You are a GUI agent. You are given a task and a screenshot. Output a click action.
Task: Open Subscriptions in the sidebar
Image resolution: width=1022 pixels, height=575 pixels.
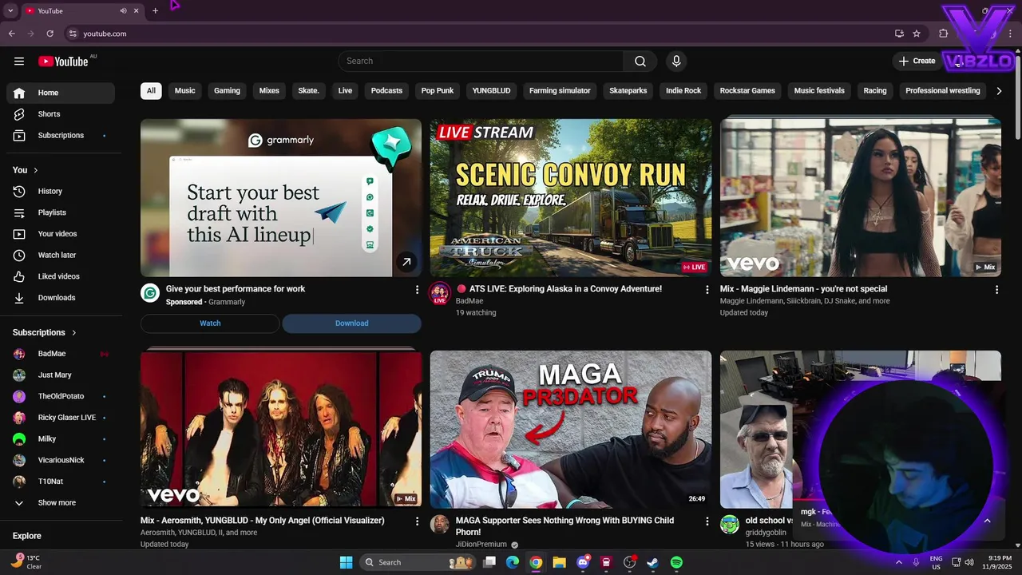tap(61, 136)
